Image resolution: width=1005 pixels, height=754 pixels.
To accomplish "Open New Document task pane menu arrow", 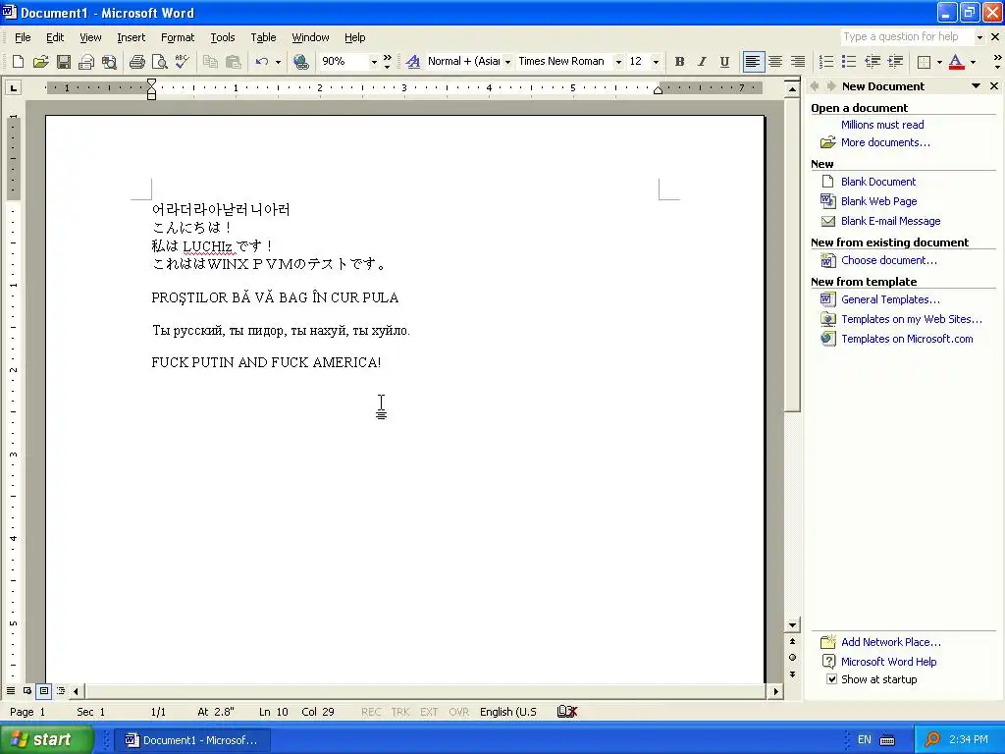I will pos(976,86).
